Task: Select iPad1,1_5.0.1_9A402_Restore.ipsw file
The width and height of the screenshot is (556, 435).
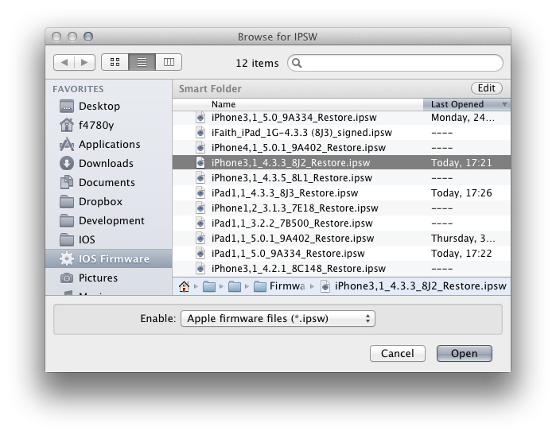Action: 341,239
